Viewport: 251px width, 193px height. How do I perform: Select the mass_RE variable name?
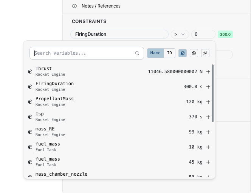[x=45, y=129]
